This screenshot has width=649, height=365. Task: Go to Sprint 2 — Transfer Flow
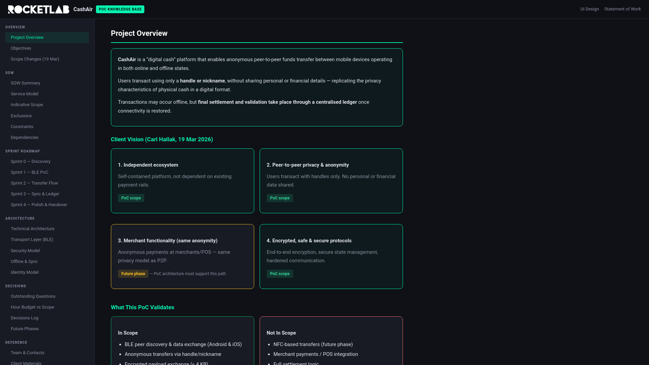(47, 183)
